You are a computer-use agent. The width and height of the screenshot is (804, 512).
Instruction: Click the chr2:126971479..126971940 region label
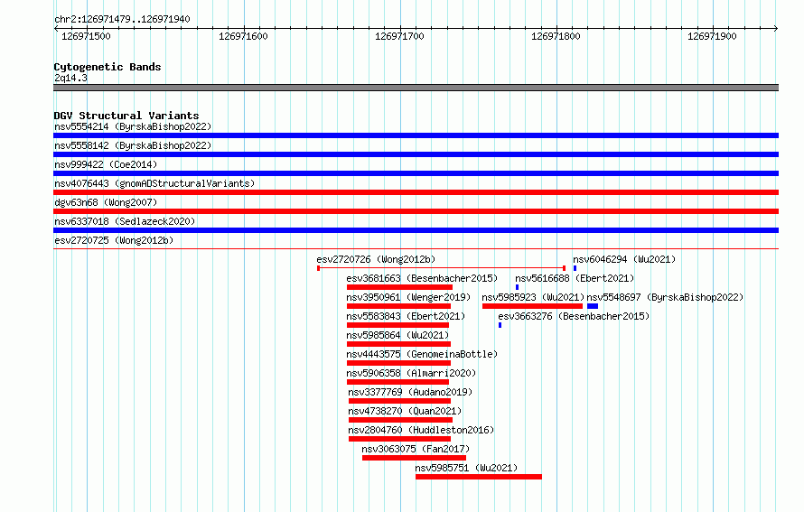pyautogui.click(x=122, y=19)
